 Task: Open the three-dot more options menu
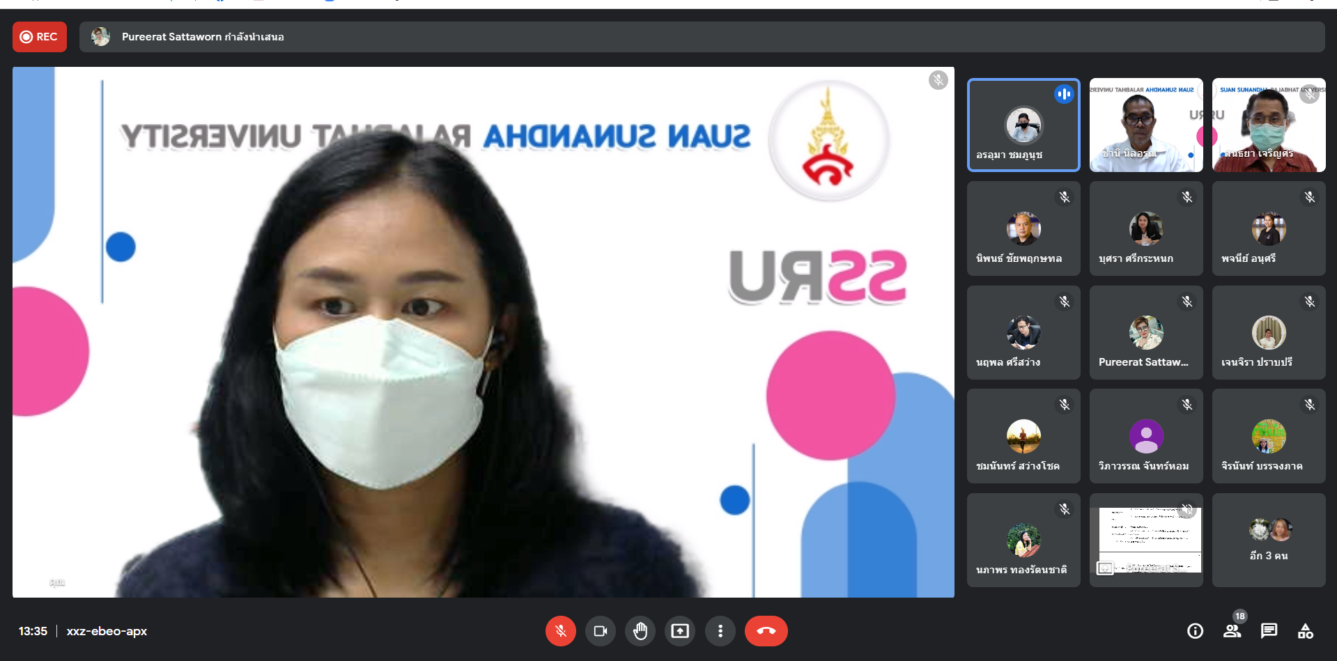tap(720, 631)
